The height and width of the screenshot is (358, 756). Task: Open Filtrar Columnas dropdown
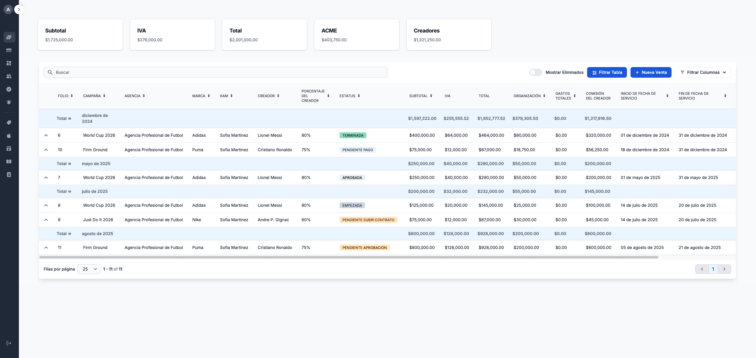[x=703, y=72]
